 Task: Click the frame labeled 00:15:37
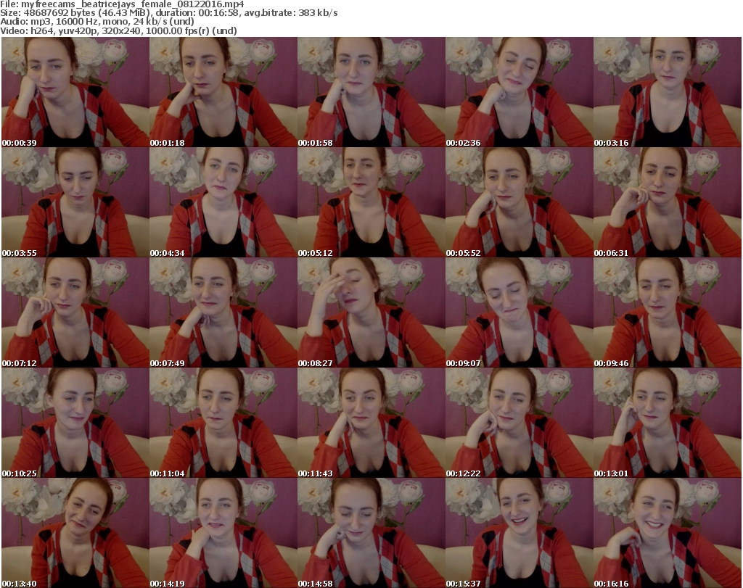tap(519, 533)
